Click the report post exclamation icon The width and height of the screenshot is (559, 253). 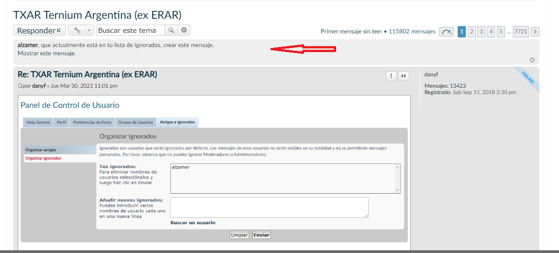pos(391,76)
